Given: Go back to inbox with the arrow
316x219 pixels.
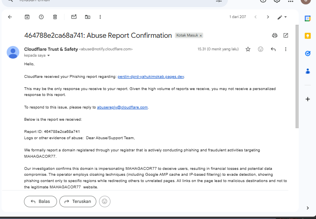Looking at the screenshot, I should click(x=10, y=17).
